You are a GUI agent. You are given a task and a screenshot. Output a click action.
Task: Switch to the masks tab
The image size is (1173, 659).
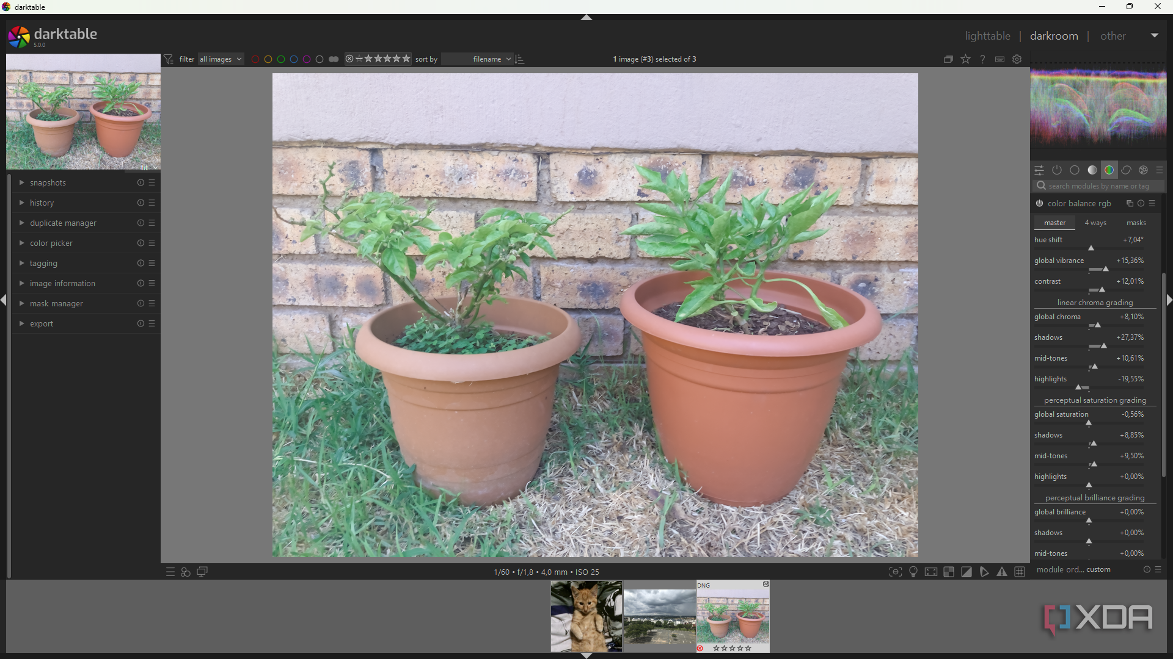tap(1136, 223)
